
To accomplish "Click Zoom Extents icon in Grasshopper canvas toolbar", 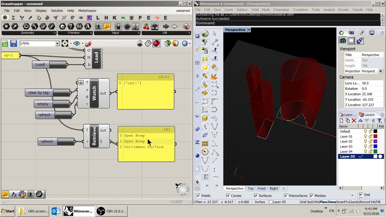I will [65, 43].
